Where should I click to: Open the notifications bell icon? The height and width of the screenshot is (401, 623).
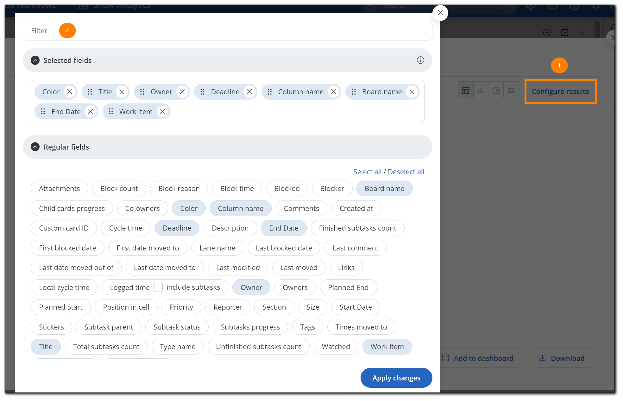[x=596, y=6]
